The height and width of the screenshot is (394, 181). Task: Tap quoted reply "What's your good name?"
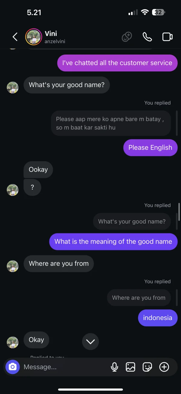coord(132,222)
